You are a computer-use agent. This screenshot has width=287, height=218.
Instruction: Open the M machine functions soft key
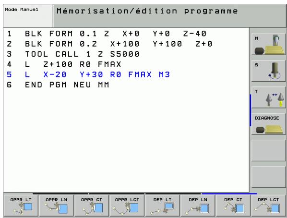click(x=268, y=44)
